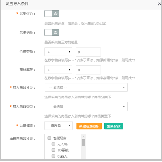Screen dimensions: 162x162
Task: Expand the 放入商品分类 select box
Action: click(86, 87)
